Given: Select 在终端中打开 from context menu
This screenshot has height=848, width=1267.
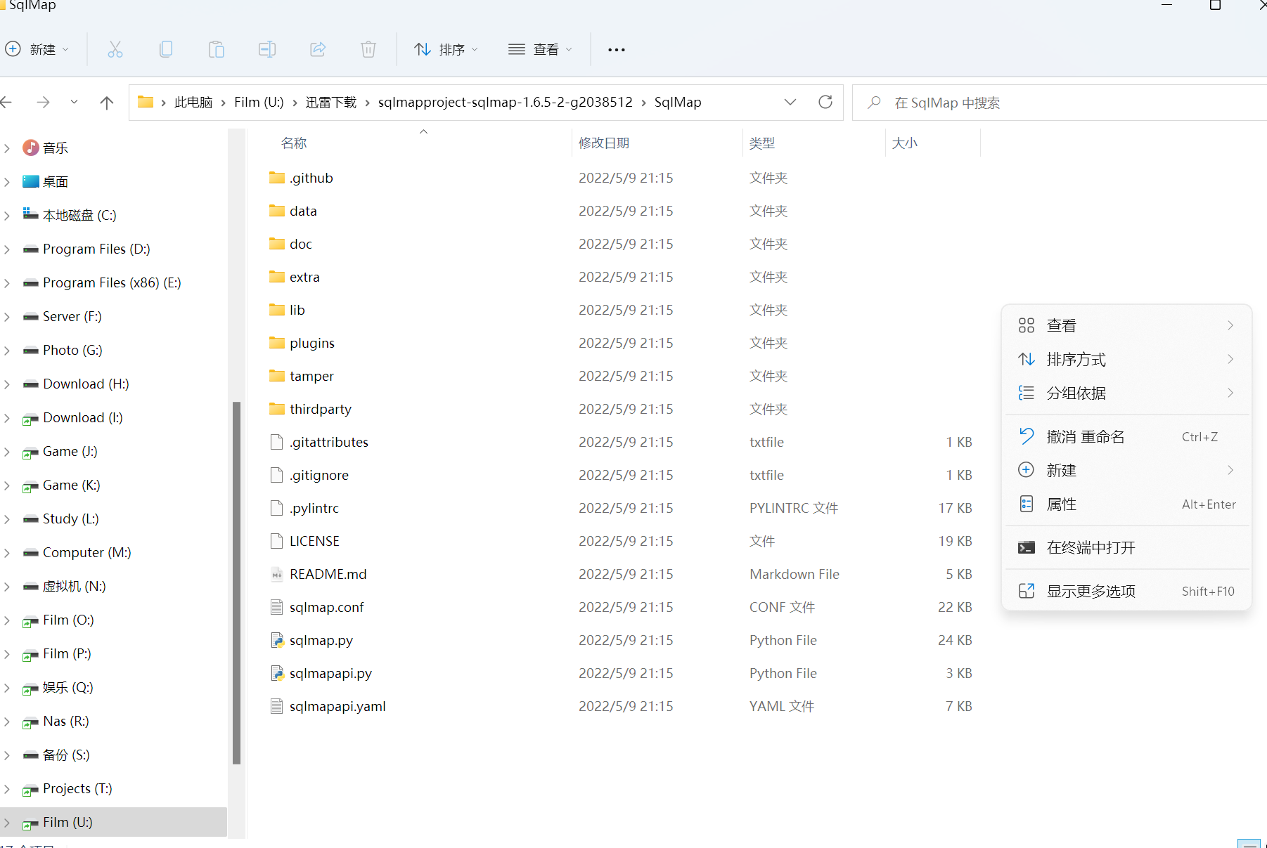Looking at the screenshot, I should tap(1091, 548).
